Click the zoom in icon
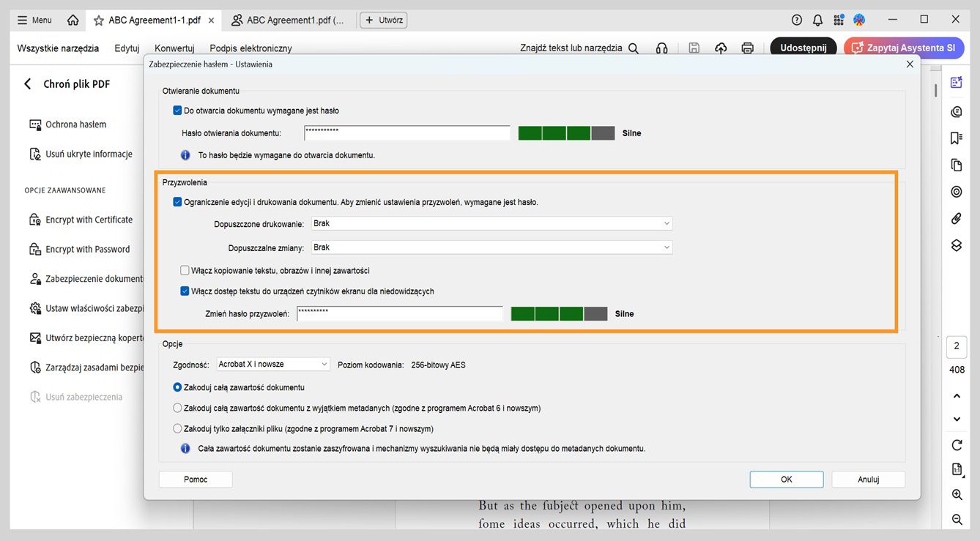 957,495
